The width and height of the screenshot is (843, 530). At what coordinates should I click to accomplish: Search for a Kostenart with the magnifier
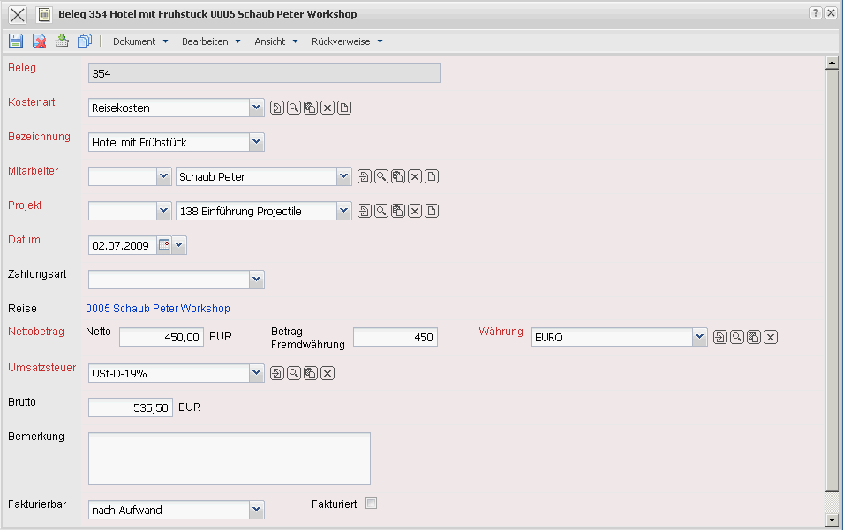click(294, 108)
